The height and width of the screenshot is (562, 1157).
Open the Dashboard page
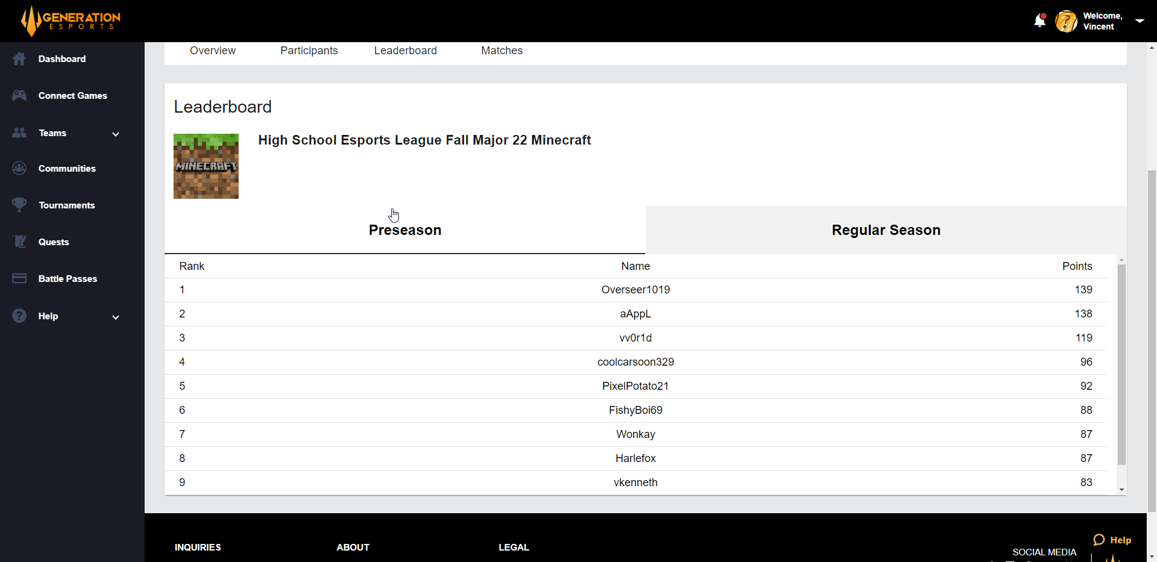[62, 59]
